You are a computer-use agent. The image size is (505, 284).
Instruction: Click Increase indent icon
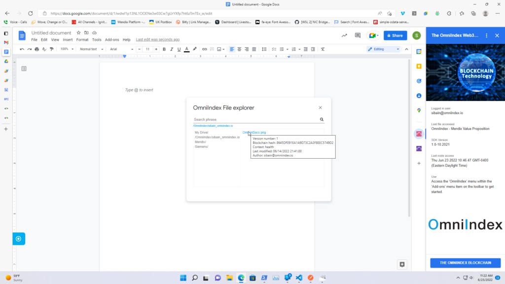coord(313,49)
